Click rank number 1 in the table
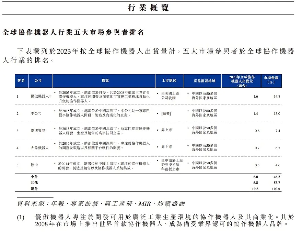Viewport: 302px width, 232px height. coord(18,97)
